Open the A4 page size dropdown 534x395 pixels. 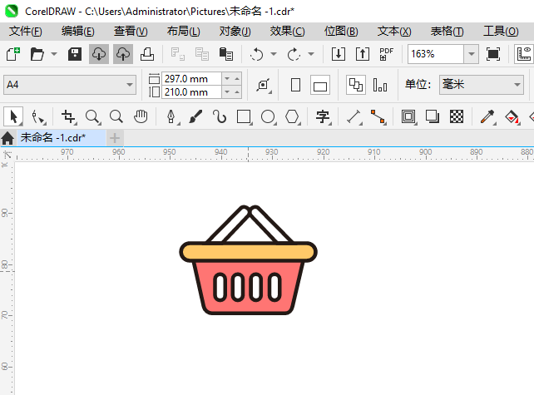pos(70,85)
